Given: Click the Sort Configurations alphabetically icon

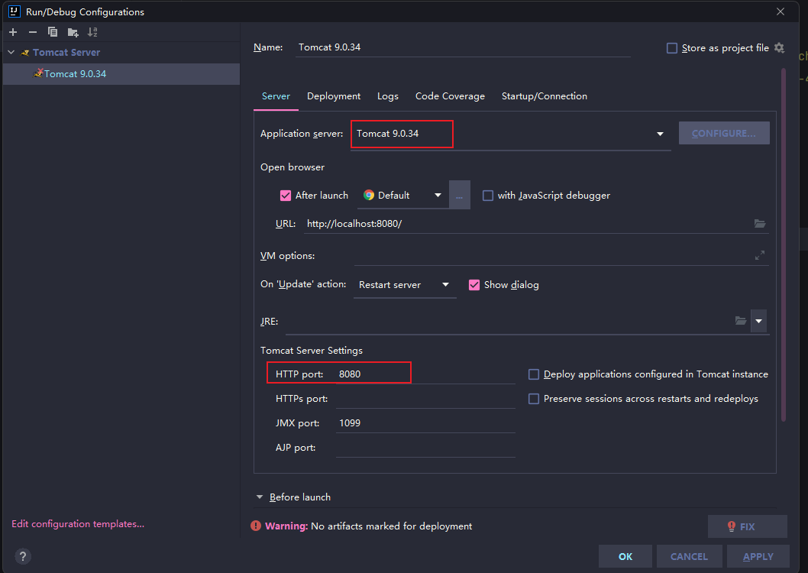Looking at the screenshot, I should pyautogui.click(x=92, y=32).
